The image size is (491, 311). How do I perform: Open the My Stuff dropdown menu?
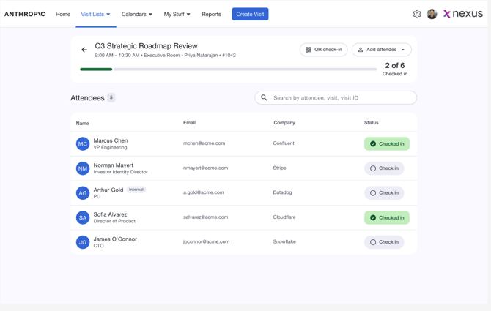[x=177, y=14]
